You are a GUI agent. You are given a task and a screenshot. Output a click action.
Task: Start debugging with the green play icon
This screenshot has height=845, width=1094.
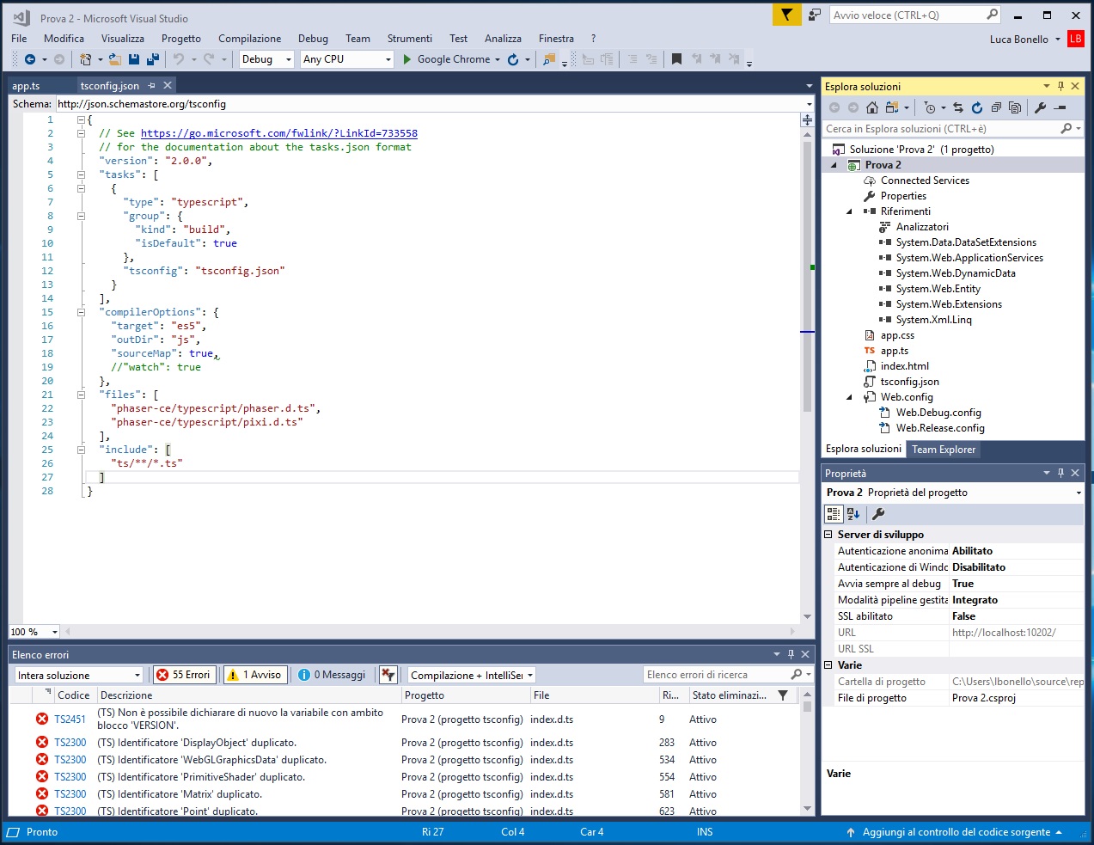[x=407, y=59]
